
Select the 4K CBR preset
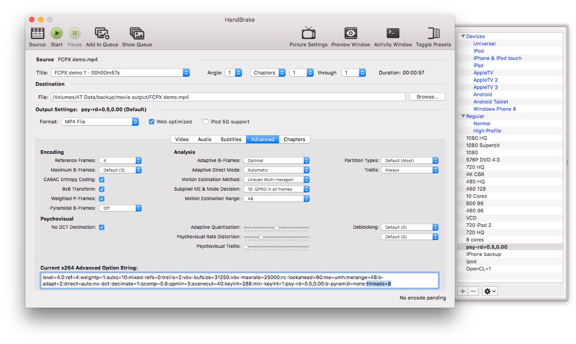click(x=475, y=174)
